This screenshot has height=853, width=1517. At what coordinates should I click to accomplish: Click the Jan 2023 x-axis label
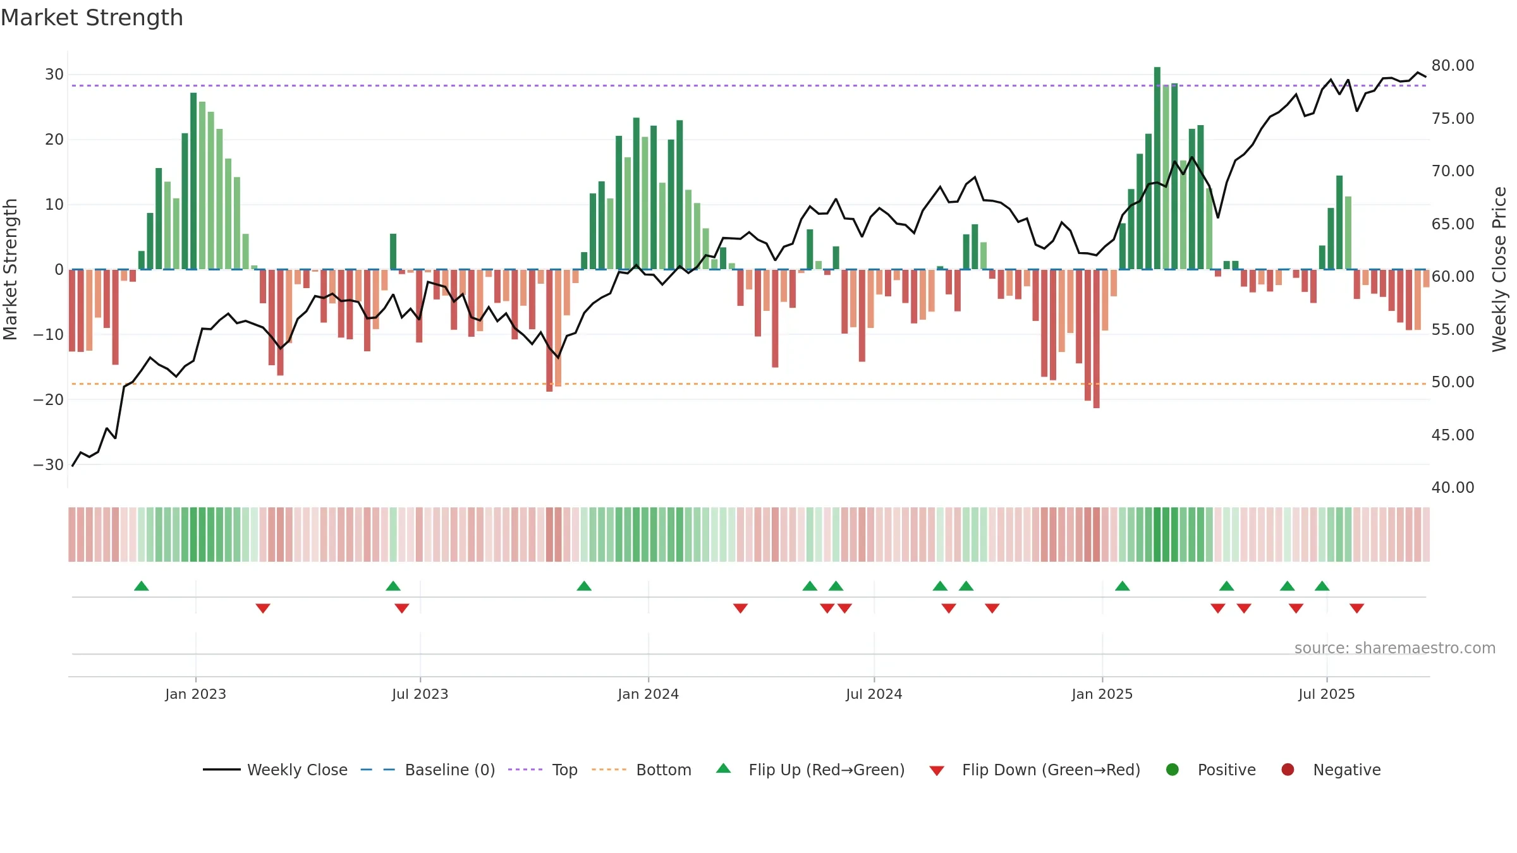pyautogui.click(x=196, y=694)
